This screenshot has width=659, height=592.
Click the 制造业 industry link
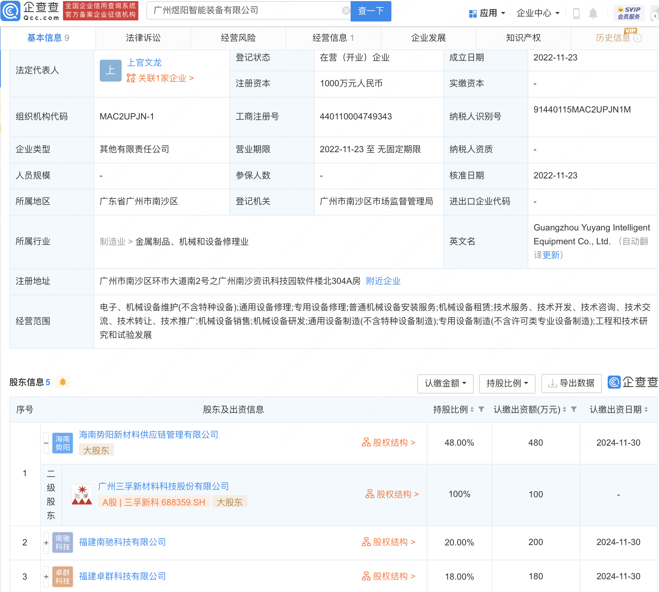pos(113,242)
